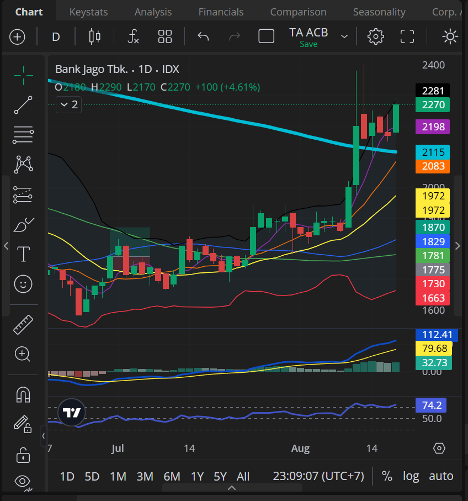Click the redo arrow
The height and width of the screenshot is (501, 468).
[x=235, y=36]
